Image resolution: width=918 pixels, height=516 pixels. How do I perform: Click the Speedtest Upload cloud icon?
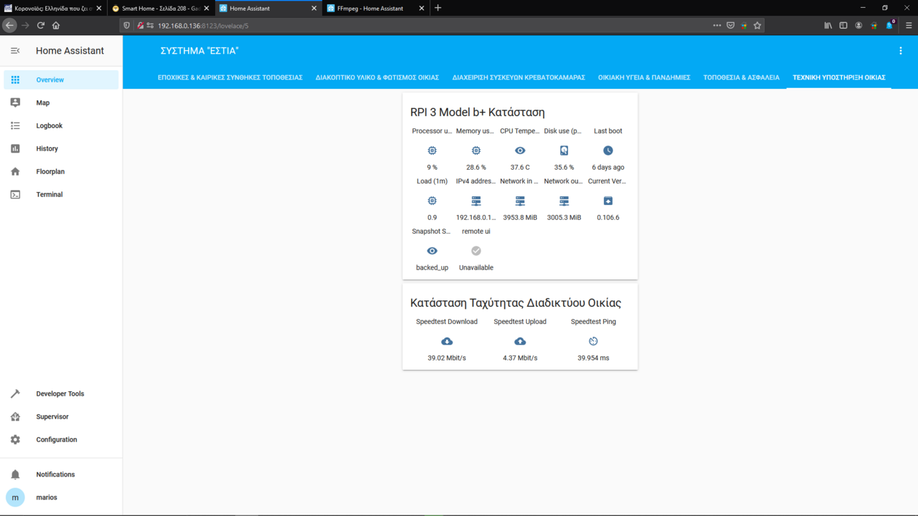point(520,341)
